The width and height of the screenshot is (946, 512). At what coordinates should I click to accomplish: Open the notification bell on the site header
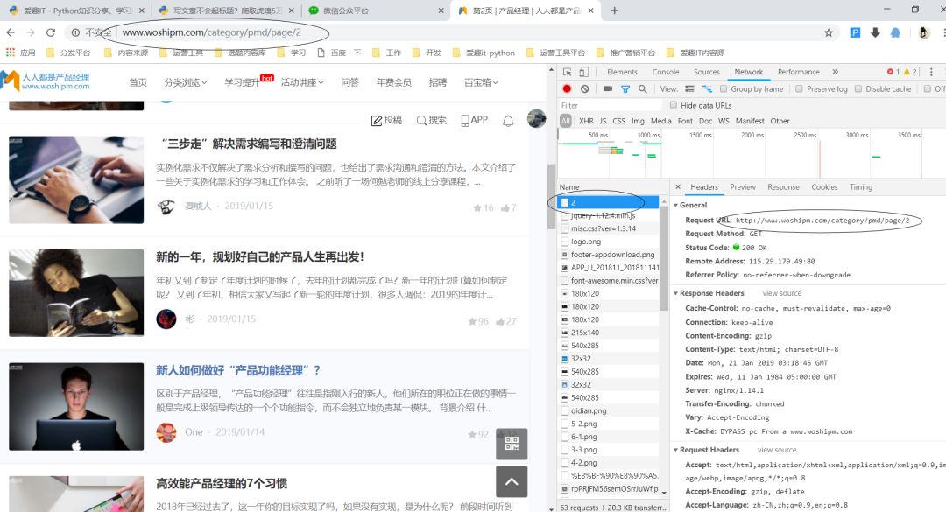508,122
